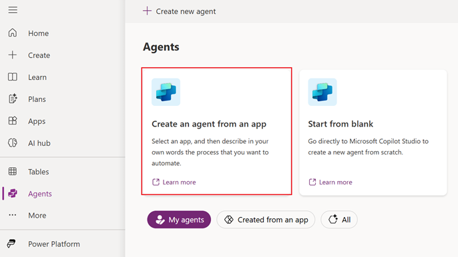Click the diamond icon in Created from an app pill

[229, 220]
